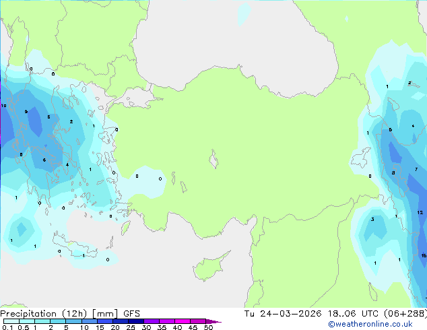Click legend label '50'
The image size is (427, 330).
tap(208, 327)
